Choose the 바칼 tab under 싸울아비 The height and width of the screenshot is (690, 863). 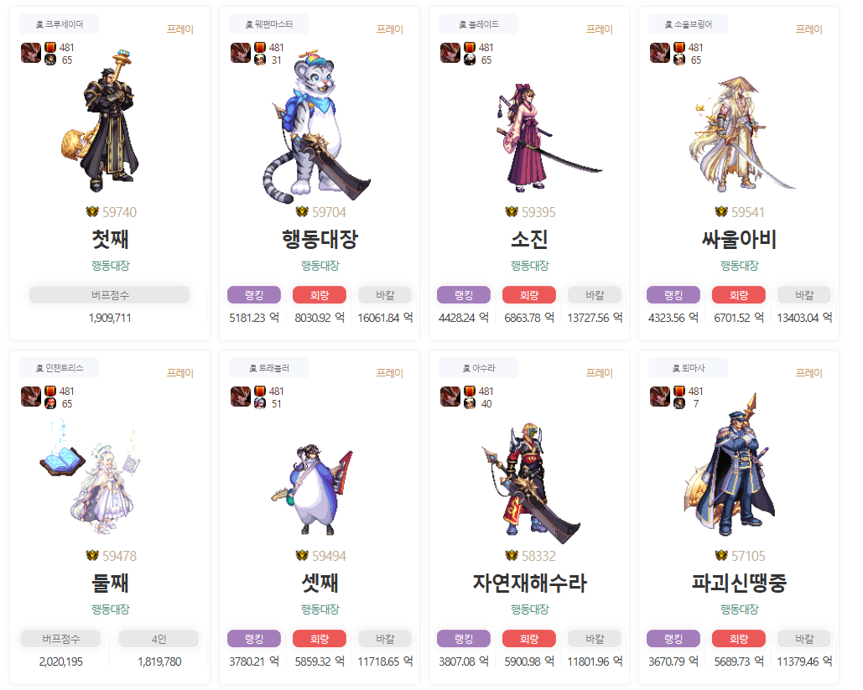(804, 295)
